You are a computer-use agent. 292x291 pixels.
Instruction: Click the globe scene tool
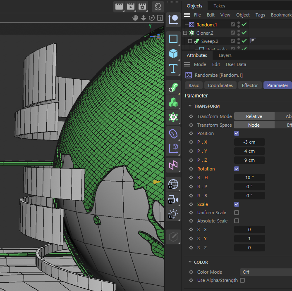pyautogui.click(x=173, y=184)
